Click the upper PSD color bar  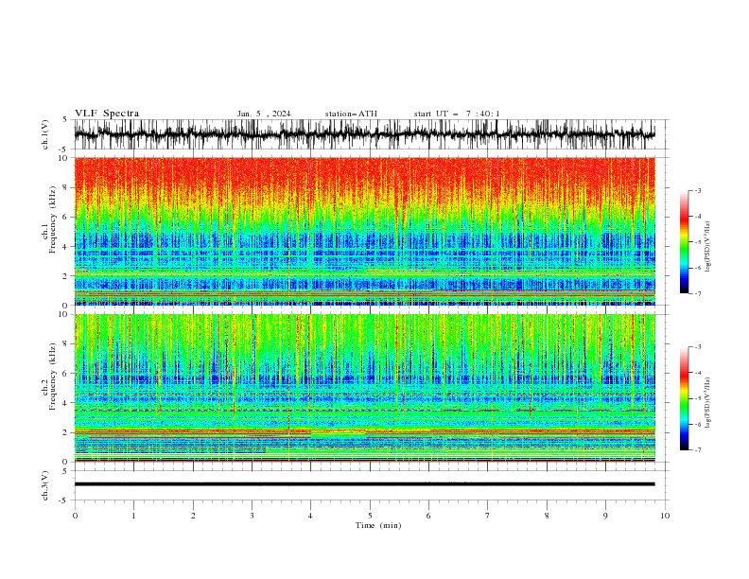pos(684,242)
